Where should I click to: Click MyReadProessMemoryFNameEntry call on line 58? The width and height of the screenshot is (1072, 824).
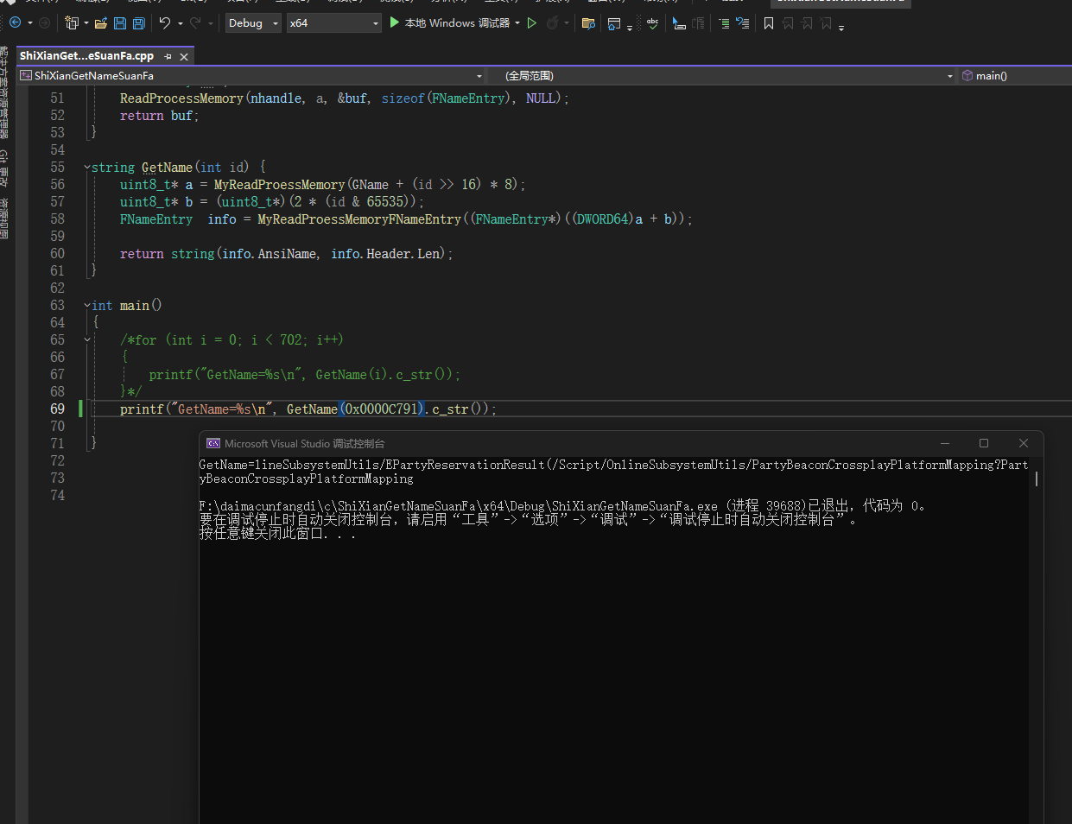click(359, 219)
